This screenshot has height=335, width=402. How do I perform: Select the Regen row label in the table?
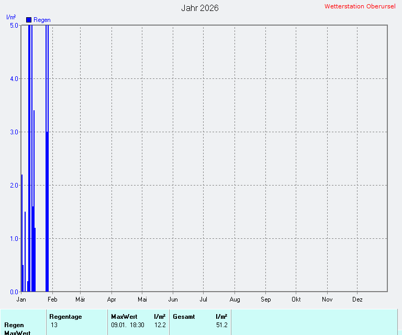point(14,325)
